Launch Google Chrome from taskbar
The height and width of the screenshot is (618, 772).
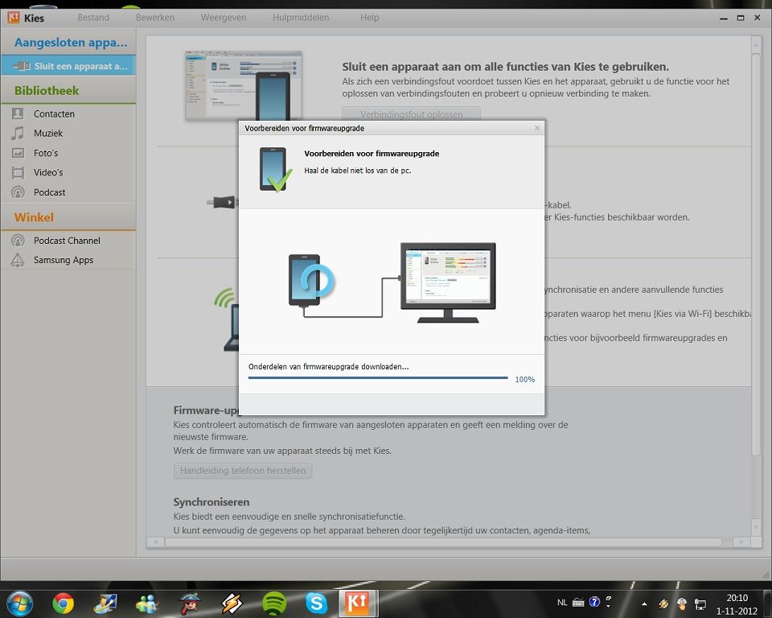coord(63,604)
